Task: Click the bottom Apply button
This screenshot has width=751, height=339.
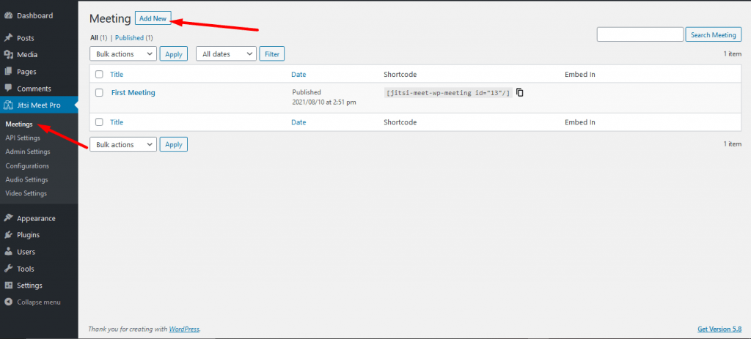Action: [173, 144]
